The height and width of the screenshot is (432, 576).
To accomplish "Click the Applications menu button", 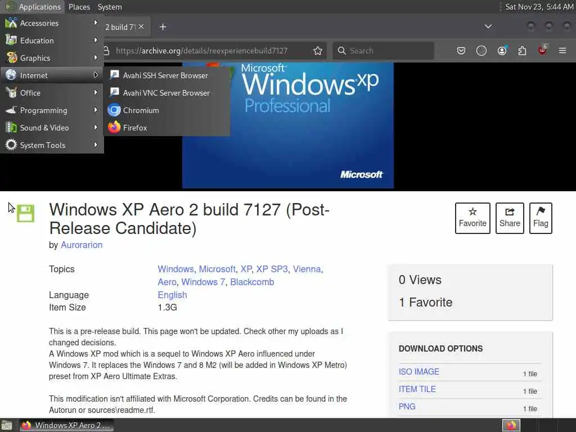I will (33, 7).
